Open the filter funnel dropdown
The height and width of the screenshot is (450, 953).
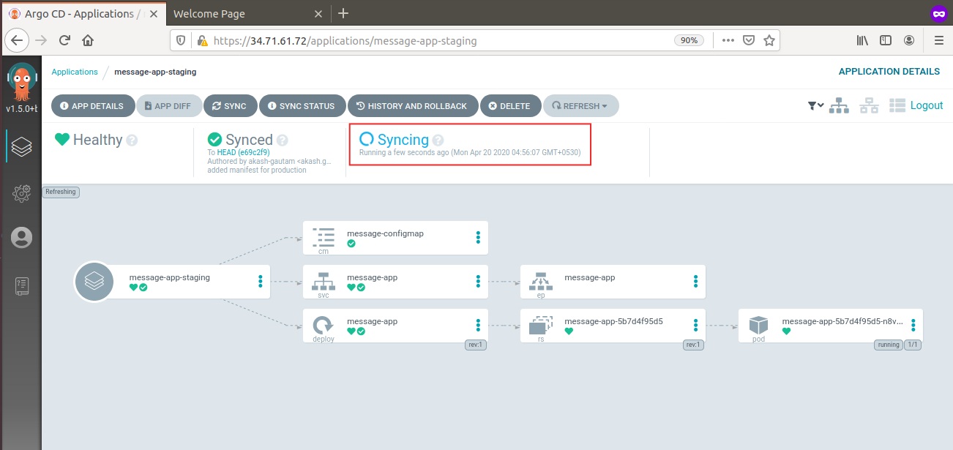pyautogui.click(x=816, y=105)
